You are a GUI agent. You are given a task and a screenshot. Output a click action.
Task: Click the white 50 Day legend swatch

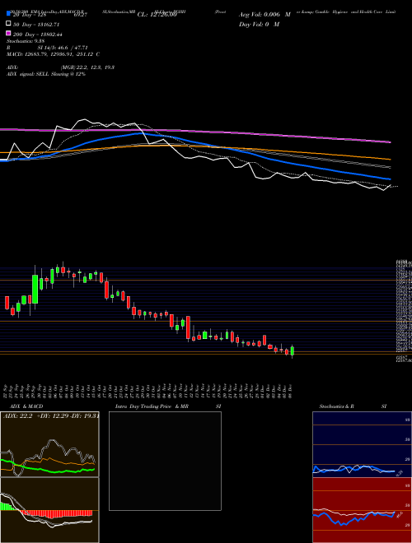pyautogui.click(x=9, y=24)
